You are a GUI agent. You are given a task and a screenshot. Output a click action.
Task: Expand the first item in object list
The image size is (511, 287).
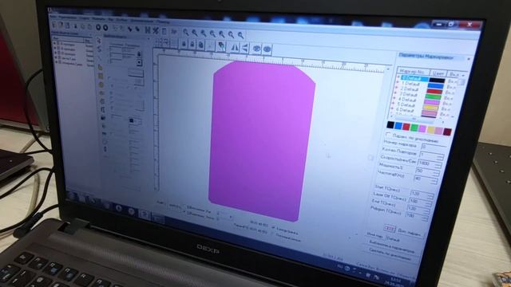[54, 42]
